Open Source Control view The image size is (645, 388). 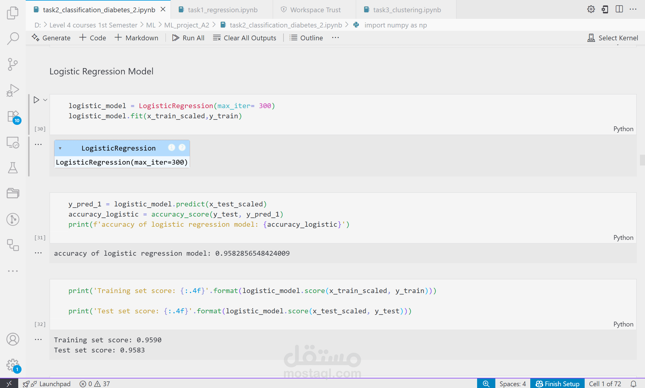(x=13, y=64)
